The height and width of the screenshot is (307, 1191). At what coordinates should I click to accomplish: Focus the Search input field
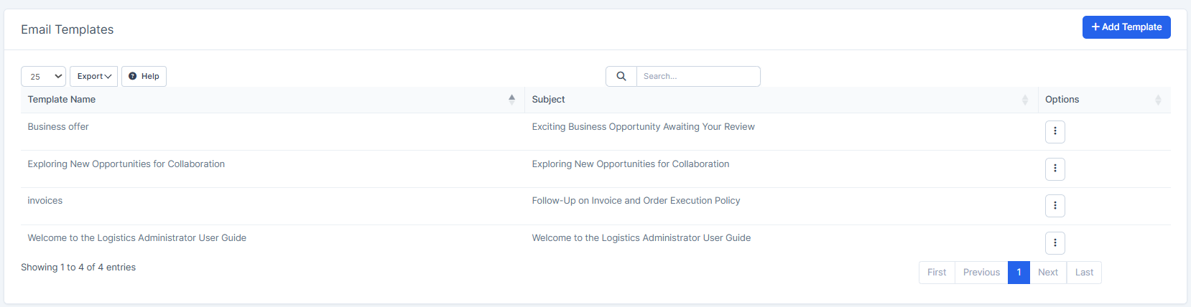[x=698, y=76]
